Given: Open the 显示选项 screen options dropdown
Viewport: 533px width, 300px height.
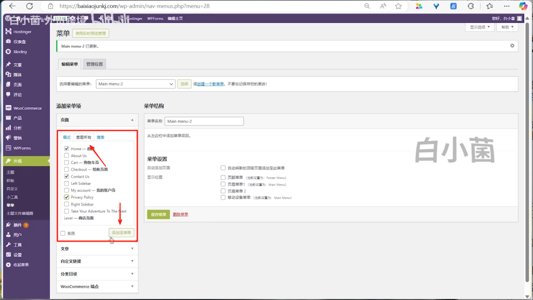Looking at the screenshot, I should [x=480, y=27].
